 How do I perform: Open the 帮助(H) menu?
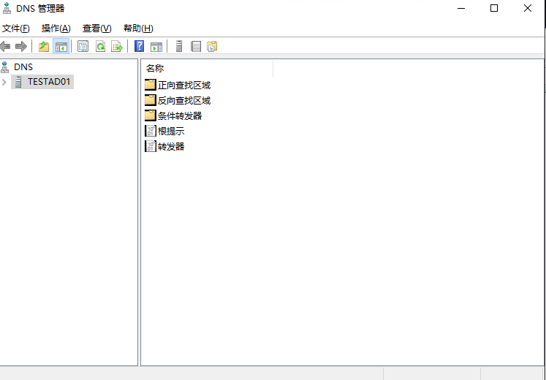[138, 28]
